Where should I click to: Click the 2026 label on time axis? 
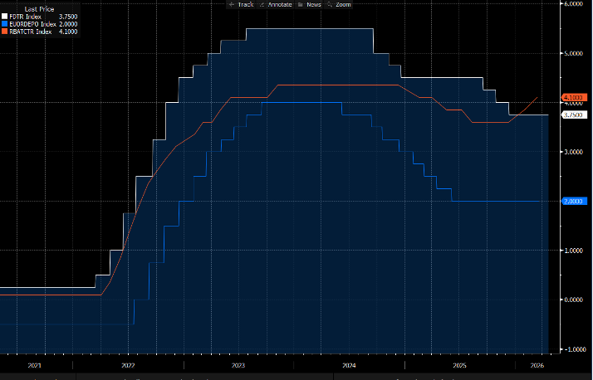pyautogui.click(x=538, y=364)
